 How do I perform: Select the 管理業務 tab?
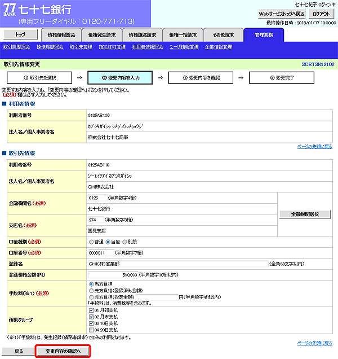(x=264, y=35)
